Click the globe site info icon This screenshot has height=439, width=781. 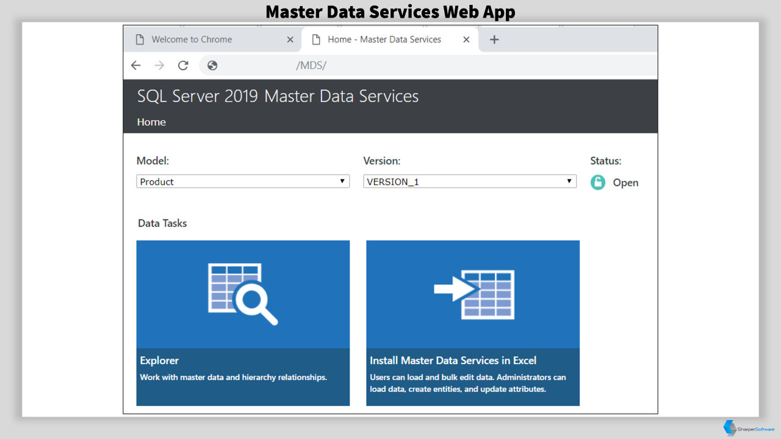pos(212,65)
